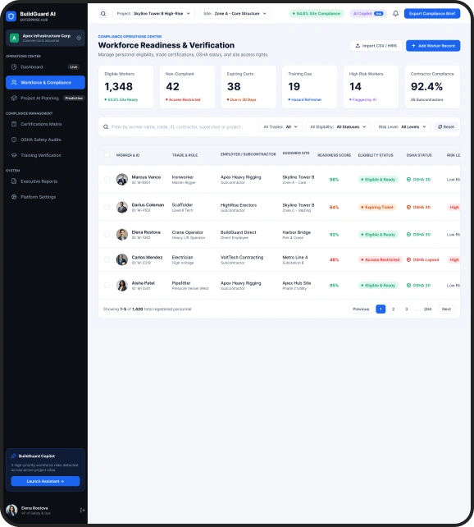Go to the Next page
The width and height of the screenshot is (474, 527).
point(446,309)
